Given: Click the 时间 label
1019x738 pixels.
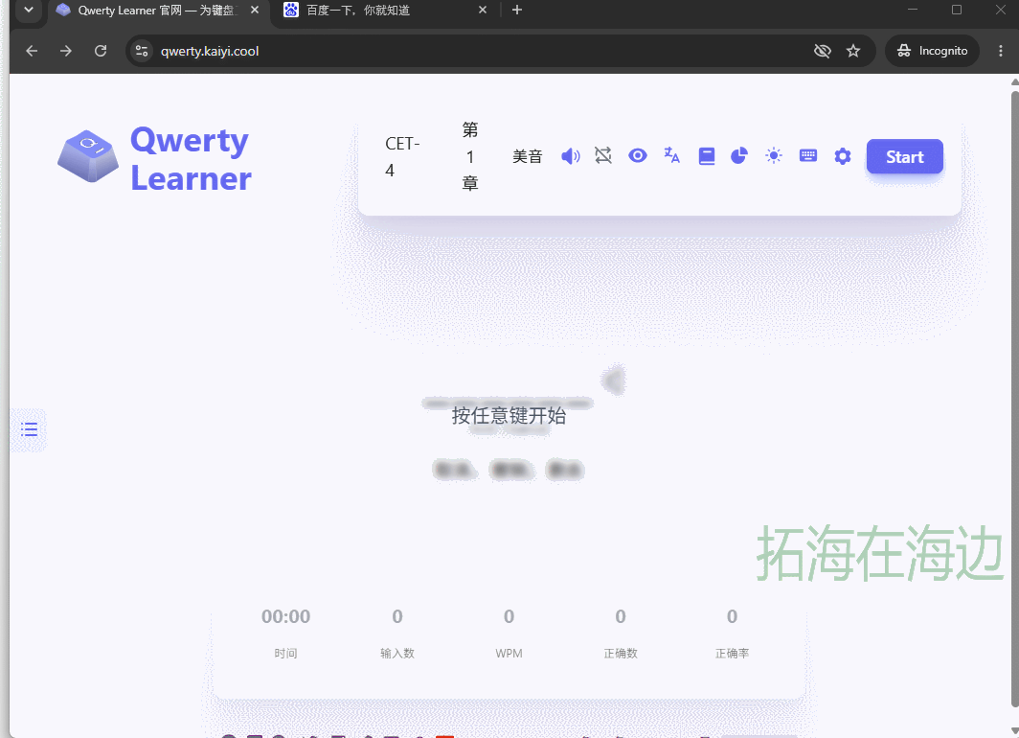Looking at the screenshot, I should [x=286, y=653].
